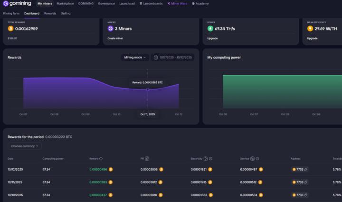
Task: Click reward 0.00000496 in 10/12/2025 row
Action: coord(98,170)
